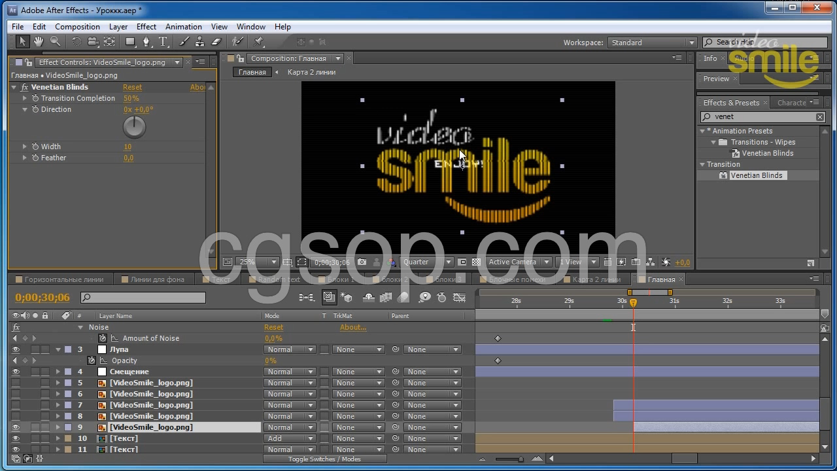Select the Pen tool
Viewport: 837px width, 471px height.
click(146, 42)
